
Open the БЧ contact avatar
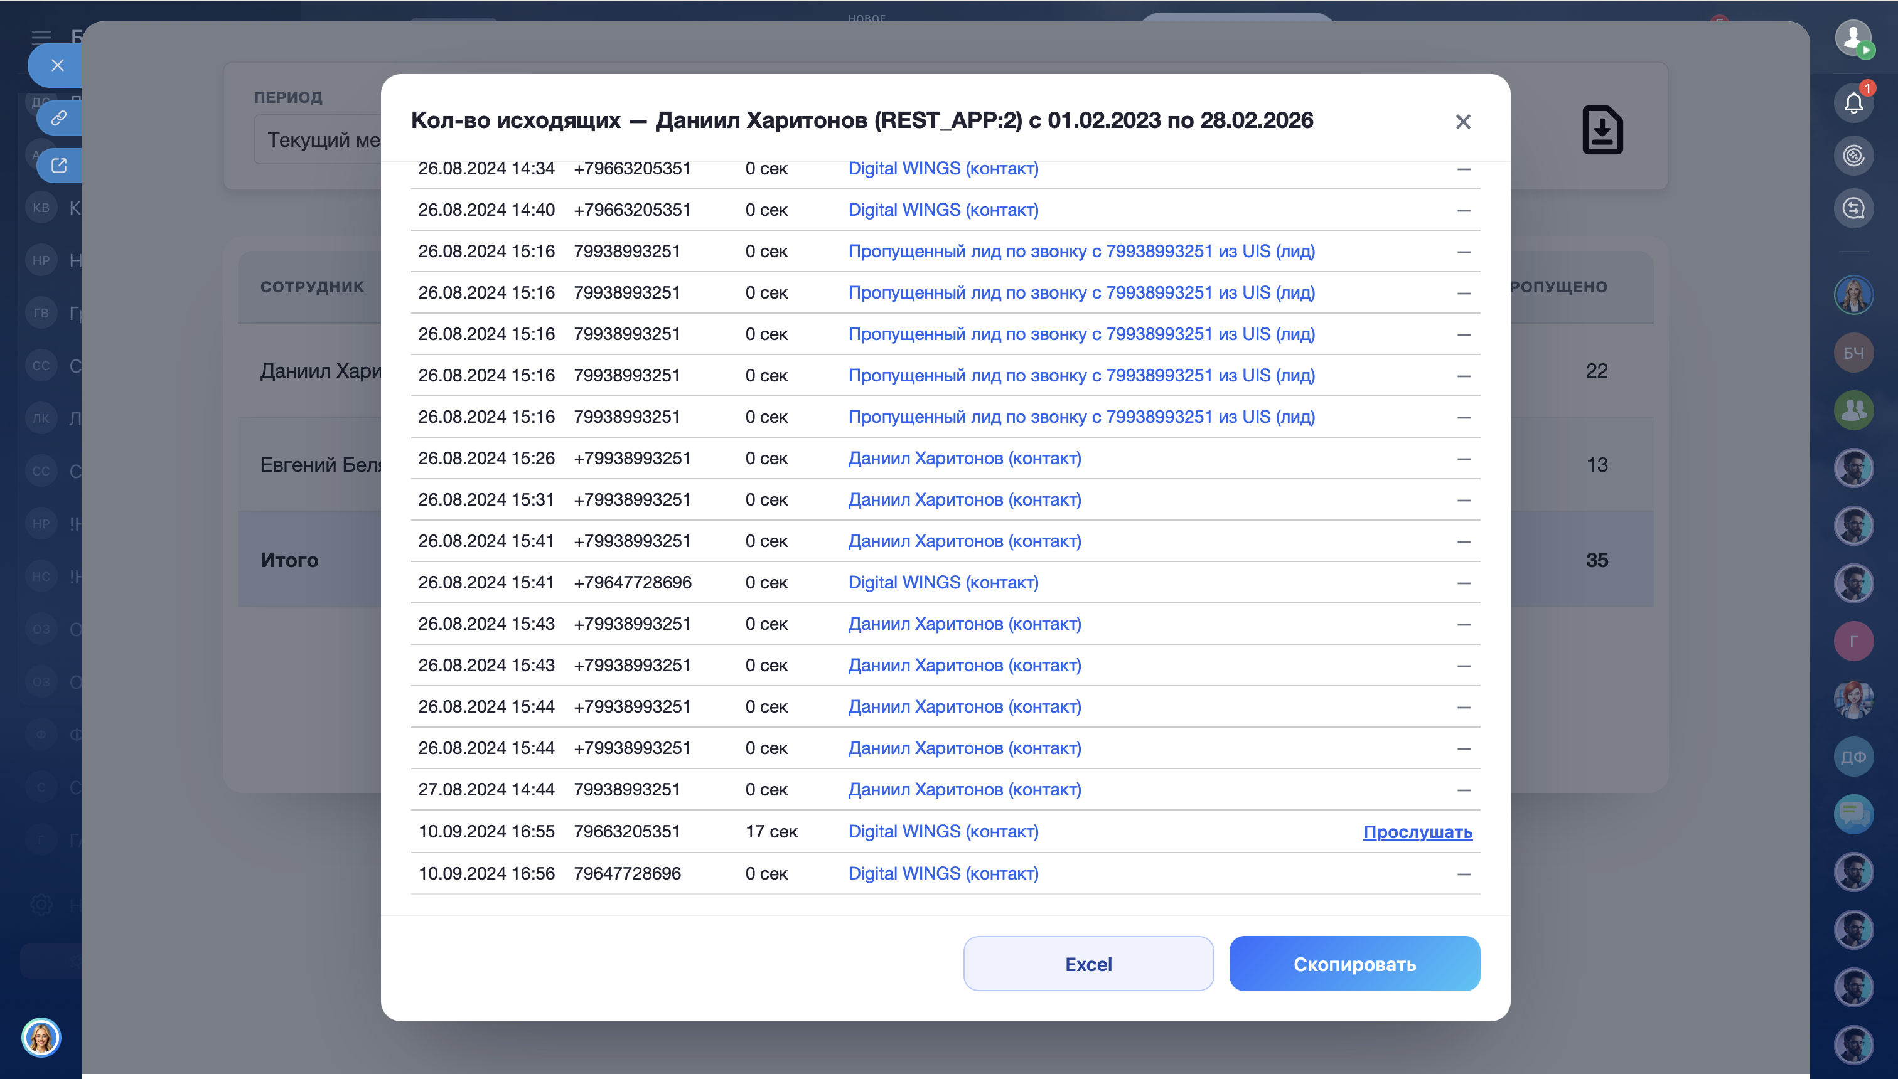pos(1853,353)
